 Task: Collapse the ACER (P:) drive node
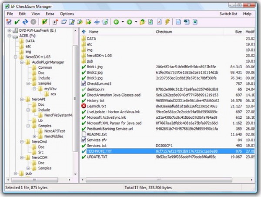coord(9,36)
